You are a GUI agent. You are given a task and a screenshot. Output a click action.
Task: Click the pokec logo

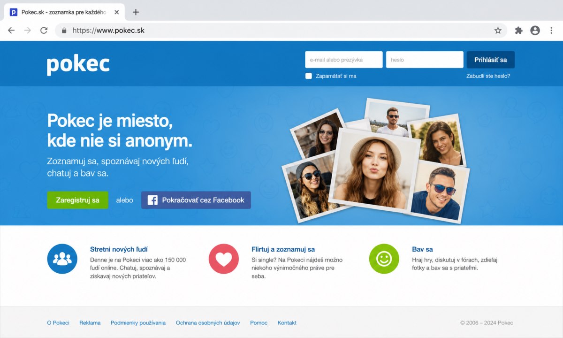click(78, 65)
